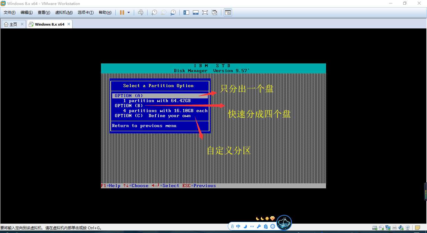Open the 编辑(E) menu
The width and height of the screenshot is (427, 233).
point(27,12)
